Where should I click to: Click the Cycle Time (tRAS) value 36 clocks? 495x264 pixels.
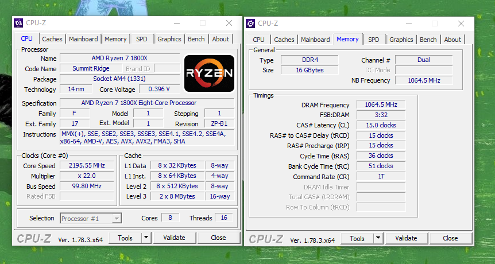[381, 156]
